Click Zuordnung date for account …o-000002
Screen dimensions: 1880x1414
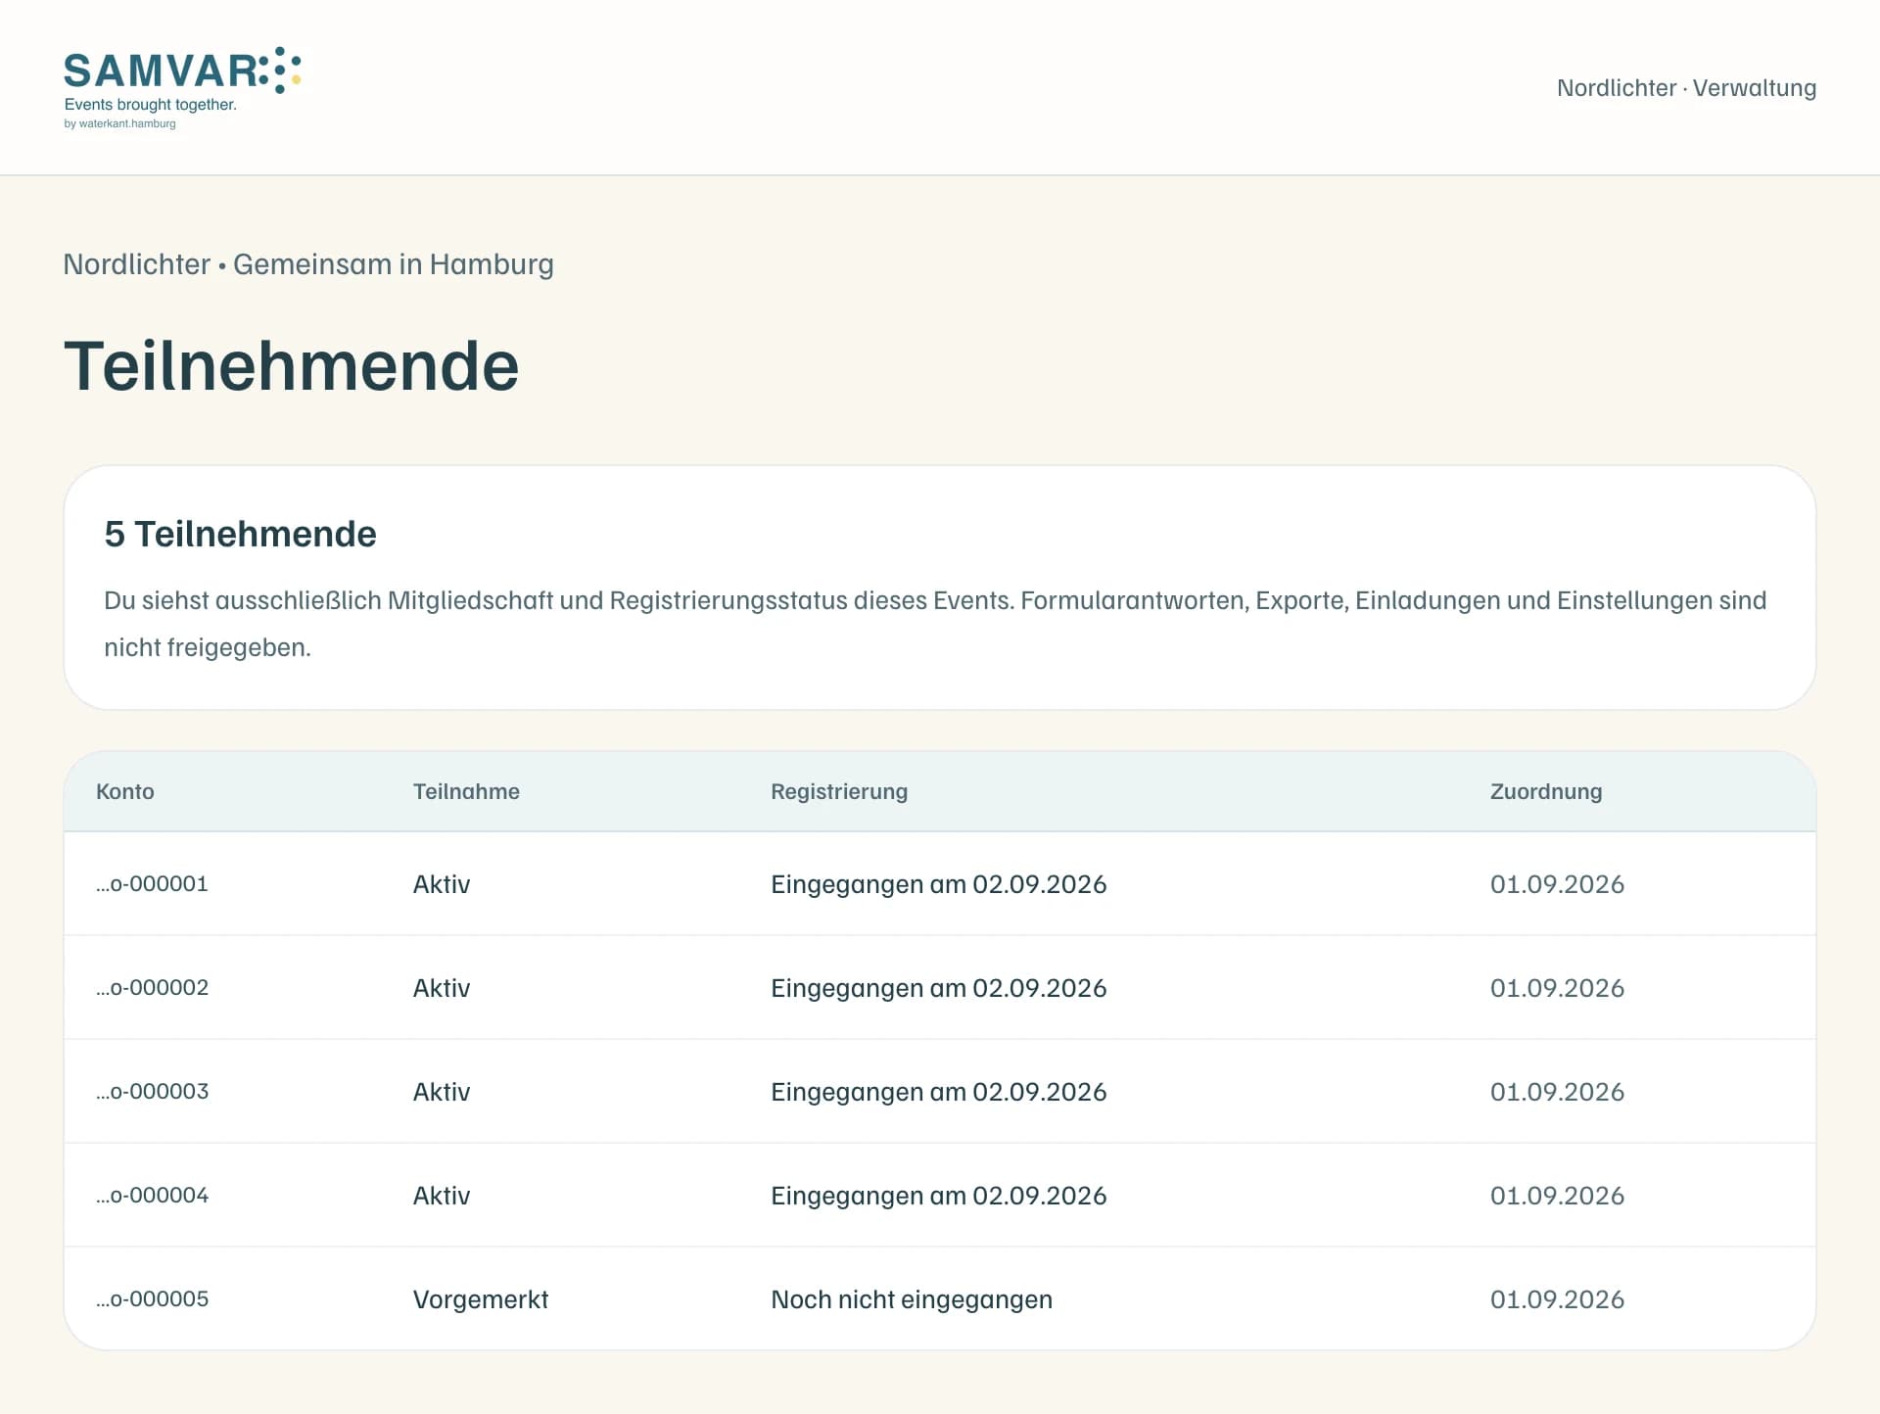1557,988
